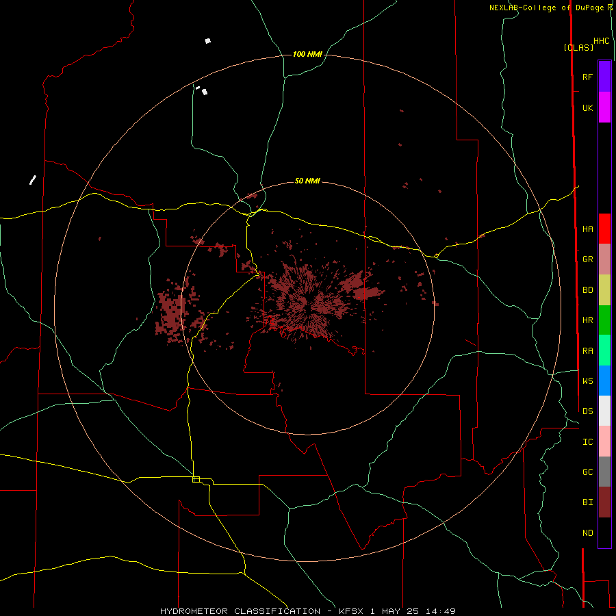Select the GR pink legend swatch
This screenshot has height=616, width=616.
pos(604,259)
